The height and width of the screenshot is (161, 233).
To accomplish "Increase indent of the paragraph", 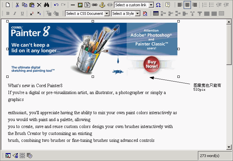I will pos(226,5).
